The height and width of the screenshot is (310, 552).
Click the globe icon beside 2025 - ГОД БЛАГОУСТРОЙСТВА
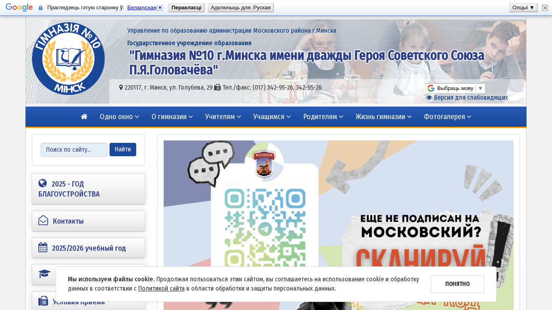point(42,183)
